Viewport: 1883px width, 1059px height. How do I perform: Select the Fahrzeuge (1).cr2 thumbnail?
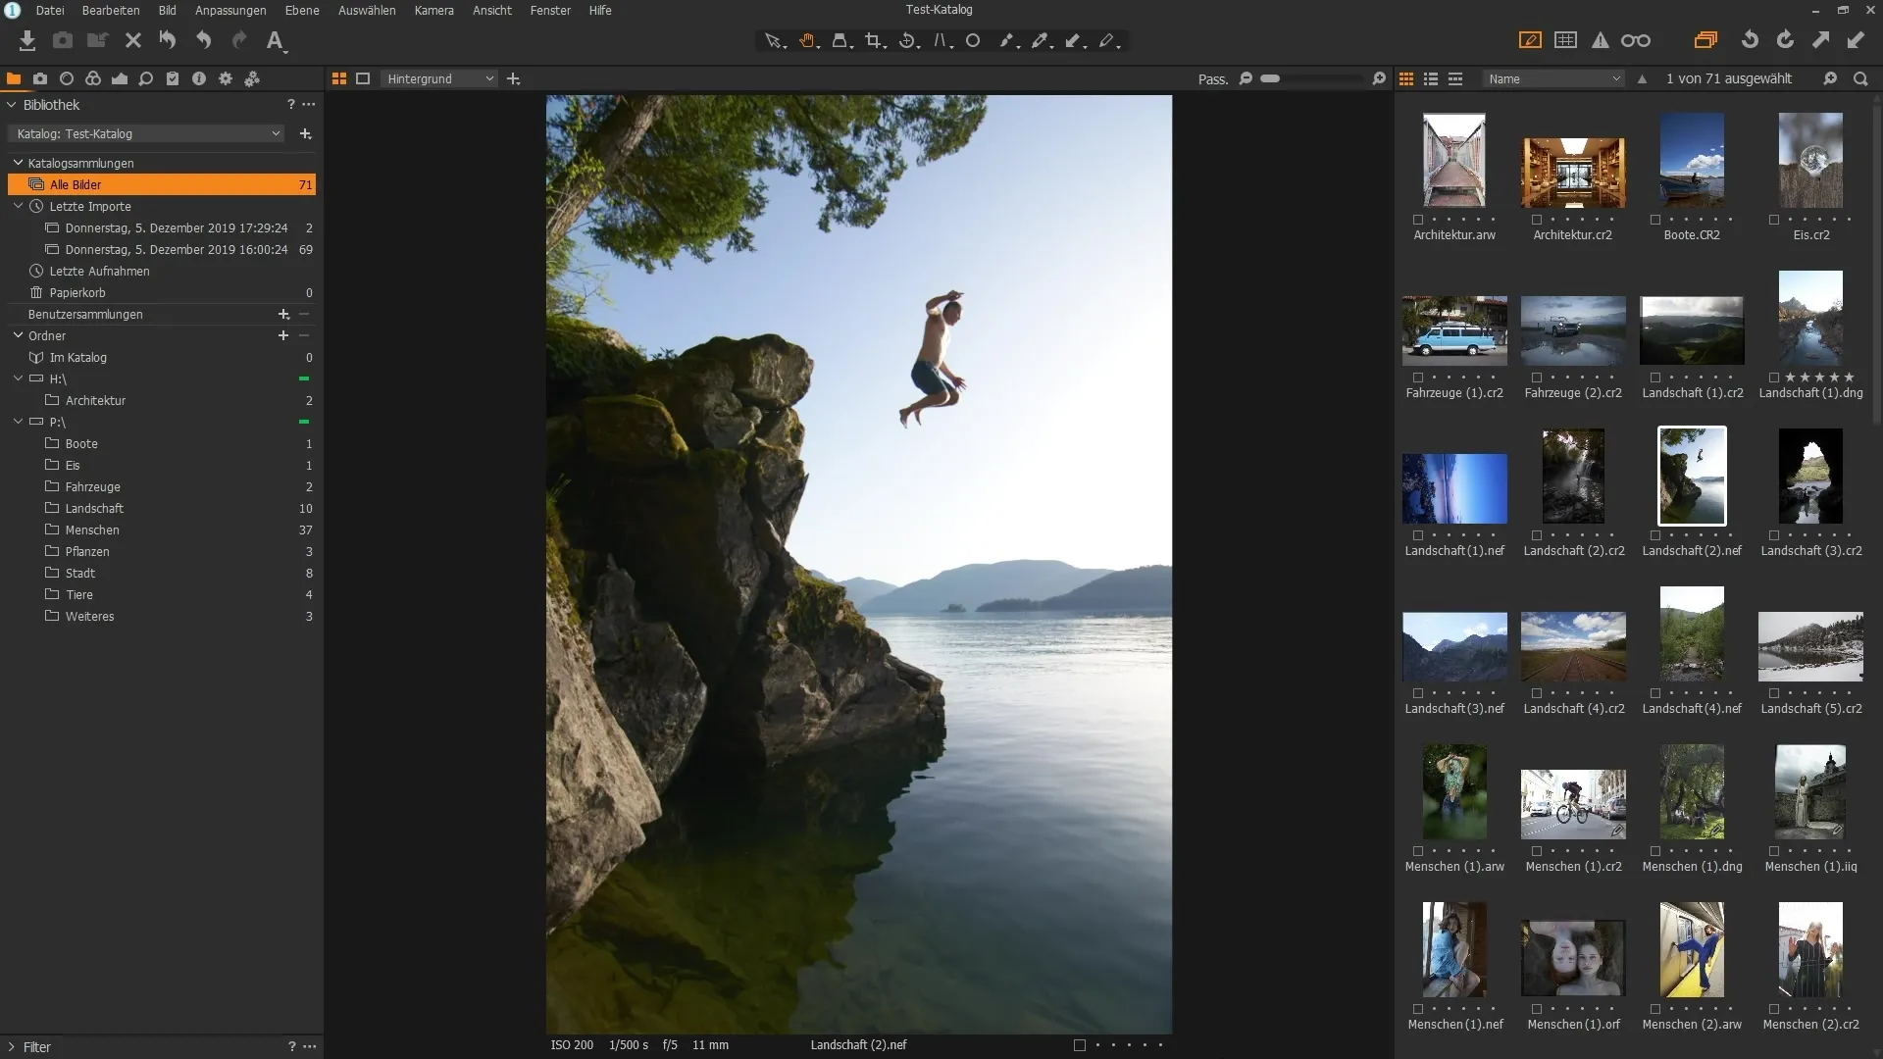(1454, 330)
